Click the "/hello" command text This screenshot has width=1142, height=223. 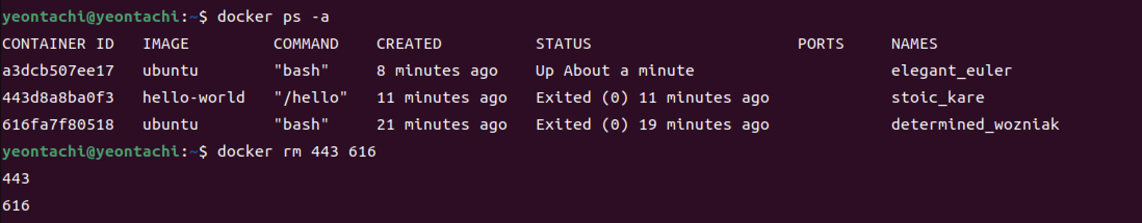[310, 97]
